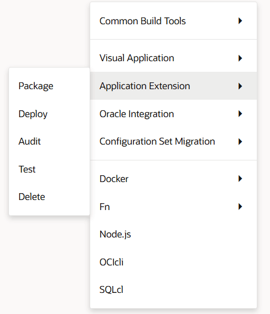Expand Fn submenu arrow
This screenshot has width=270, height=314.
tap(240, 206)
